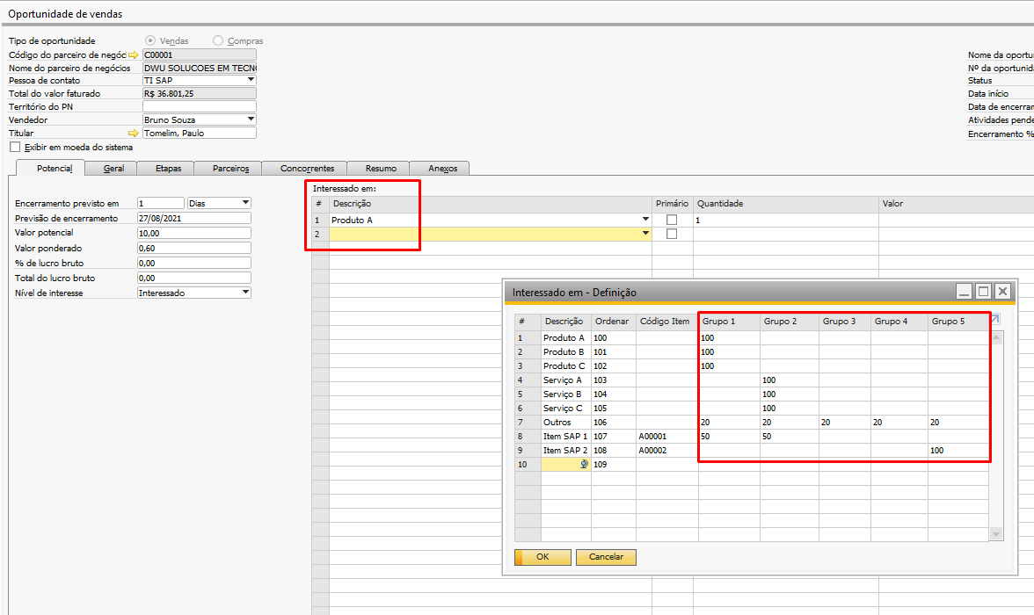This screenshot has height=615, width=1034.
Task: Open the Concorrentes tab
Action: [308, 168]
